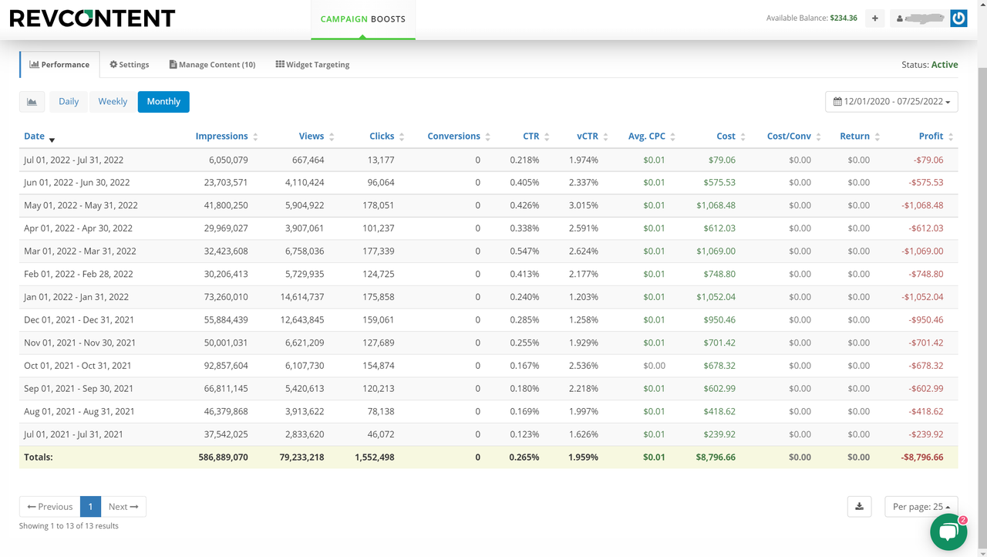Click cost value $1,052.04

tap(716, 297)
